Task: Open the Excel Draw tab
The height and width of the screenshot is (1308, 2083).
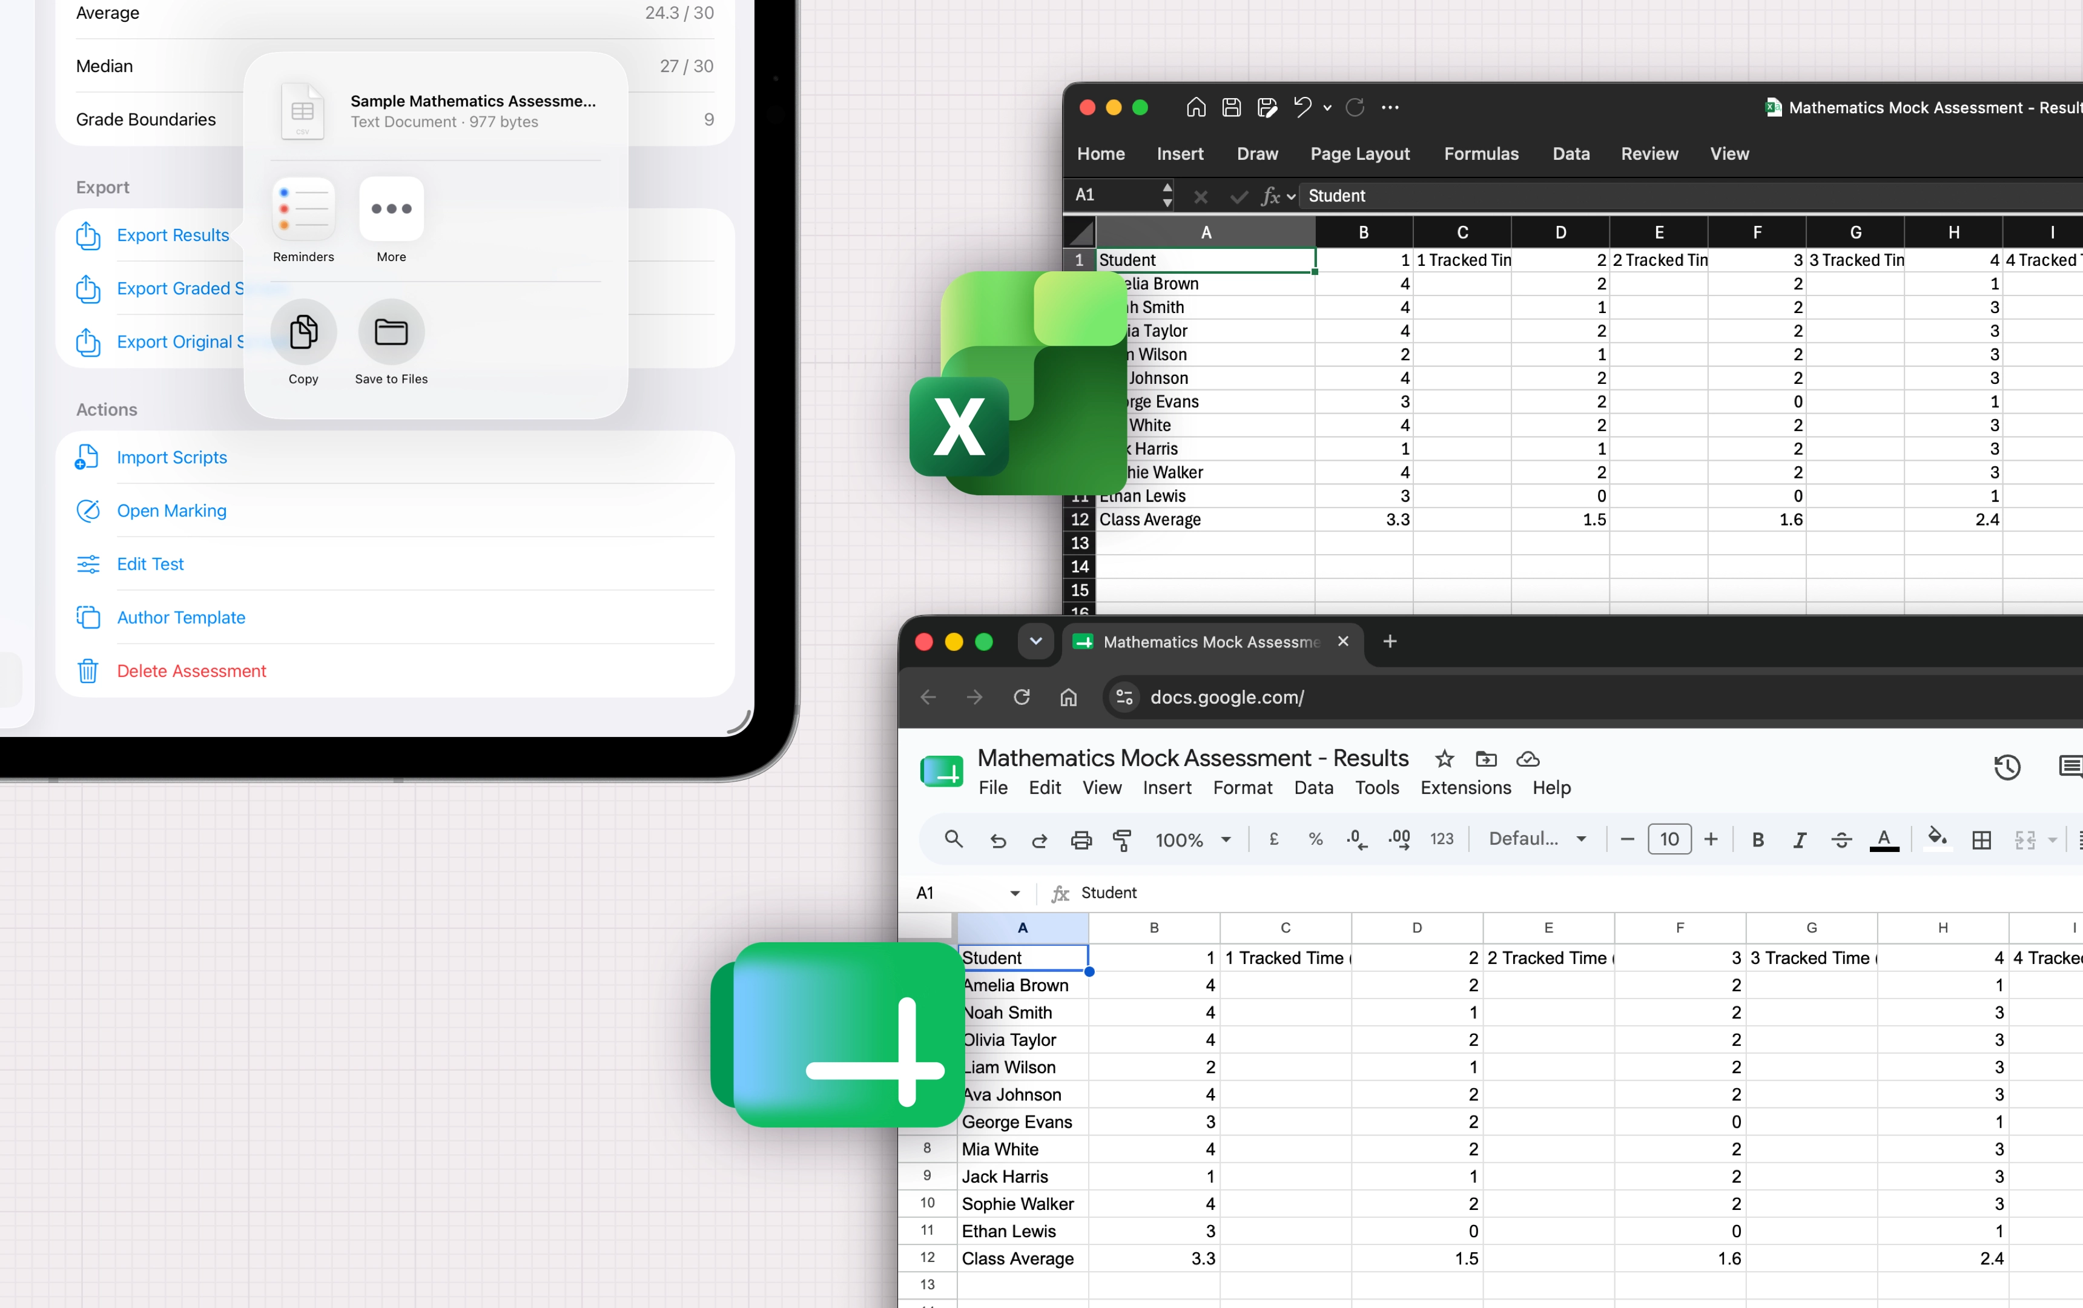Action: (x=1257, y=154)
